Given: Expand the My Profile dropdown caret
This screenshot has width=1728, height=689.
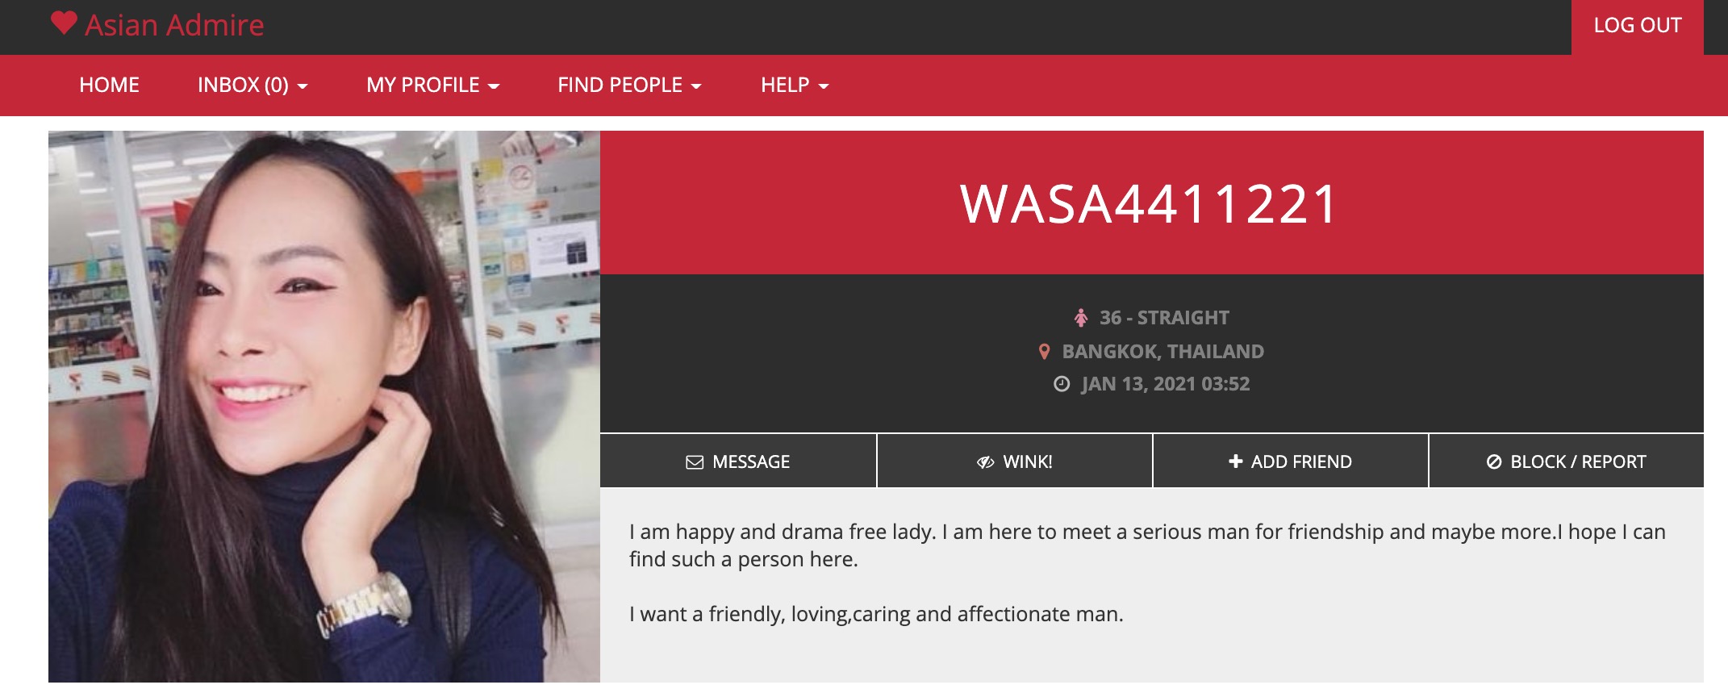Looking at the screenshot, I should tap(494, 86).
